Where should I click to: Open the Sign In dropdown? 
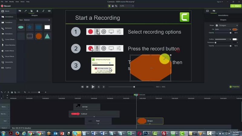pyautogui.click(x=220, y=2)
